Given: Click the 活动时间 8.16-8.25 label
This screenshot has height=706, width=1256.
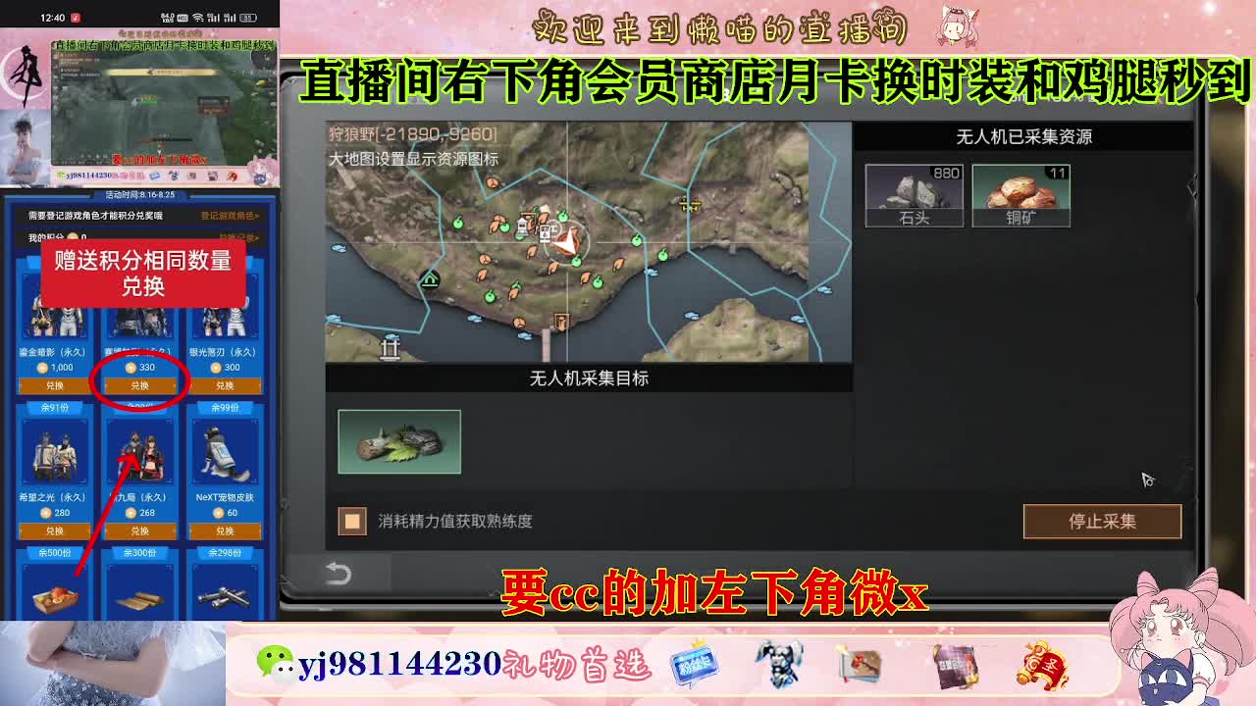Looking at the screenshot, I should click(x=139, y=195).
